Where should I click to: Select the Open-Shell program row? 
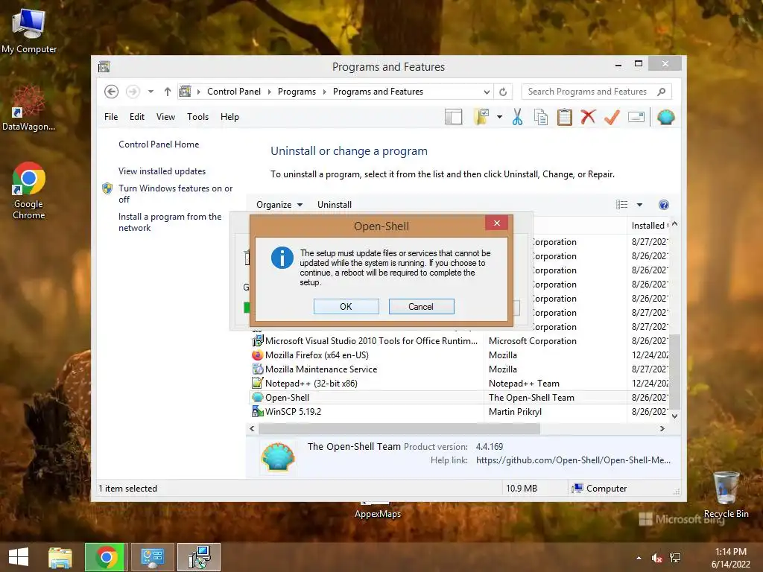(x=459, y=398)
